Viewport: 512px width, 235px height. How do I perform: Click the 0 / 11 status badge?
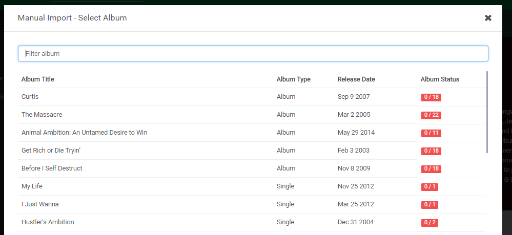pyautogui.click(x=431, y=133)
